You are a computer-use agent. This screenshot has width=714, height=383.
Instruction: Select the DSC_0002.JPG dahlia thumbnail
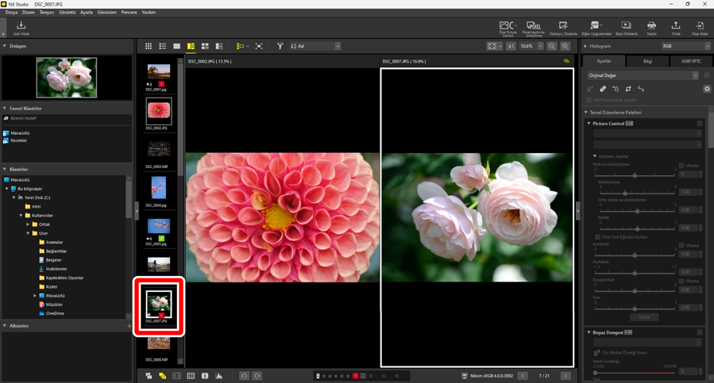pos(158,112)
